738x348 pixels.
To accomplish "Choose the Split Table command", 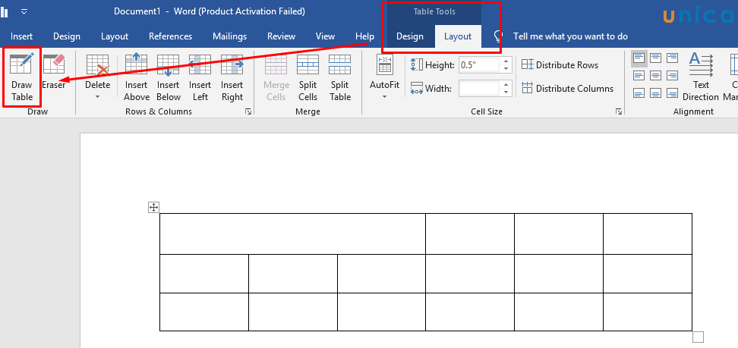I will [x=340, y=77].
